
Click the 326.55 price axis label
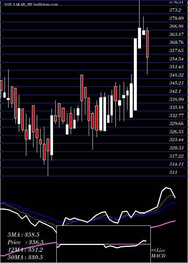click(x=176, y=132)
